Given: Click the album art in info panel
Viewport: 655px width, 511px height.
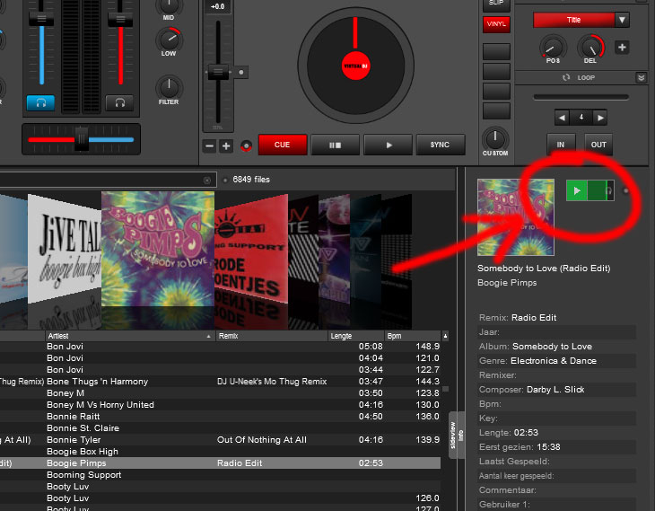Looking at the screenshot, I should pyautogui.click(x=516, y=217).
